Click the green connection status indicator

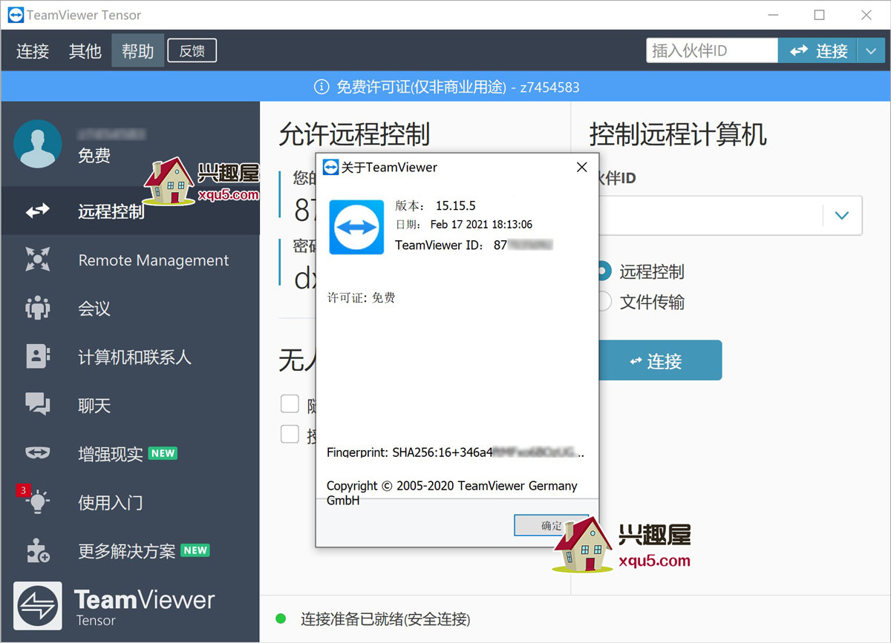[281, 618]
